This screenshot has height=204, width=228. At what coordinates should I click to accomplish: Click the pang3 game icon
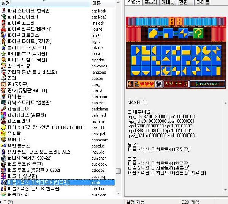[x=3, y=90]
